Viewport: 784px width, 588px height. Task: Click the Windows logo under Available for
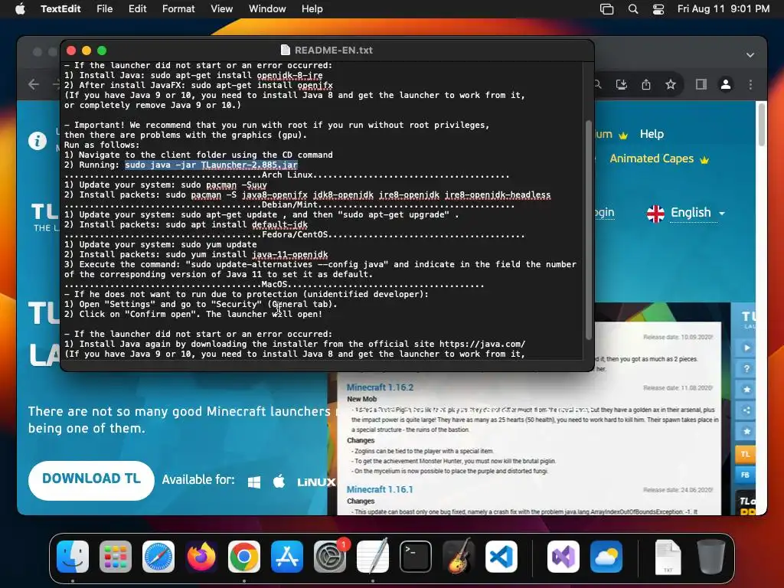pyautogui.click(x=254, y=482)
